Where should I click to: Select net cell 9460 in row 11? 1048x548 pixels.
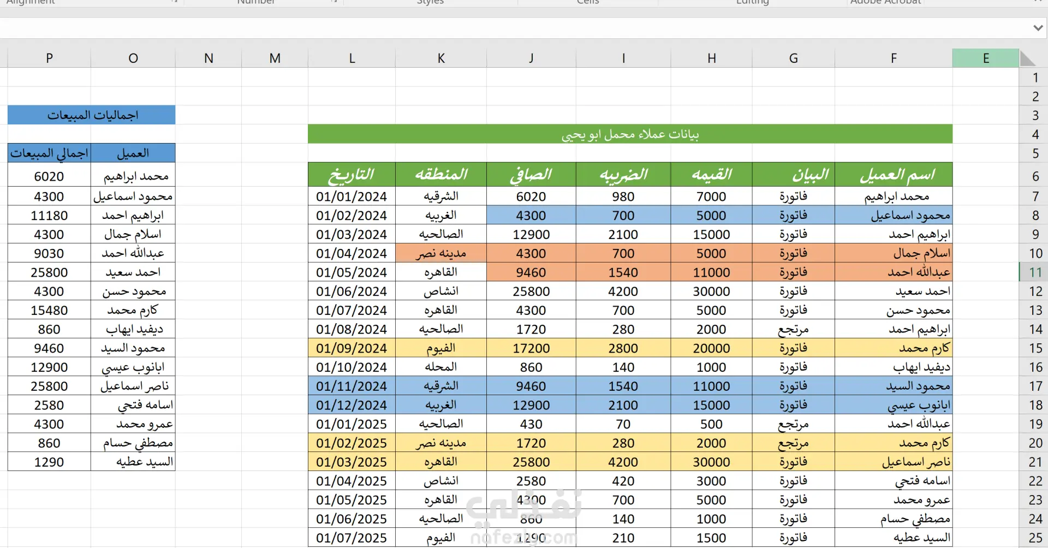point(531,272)
